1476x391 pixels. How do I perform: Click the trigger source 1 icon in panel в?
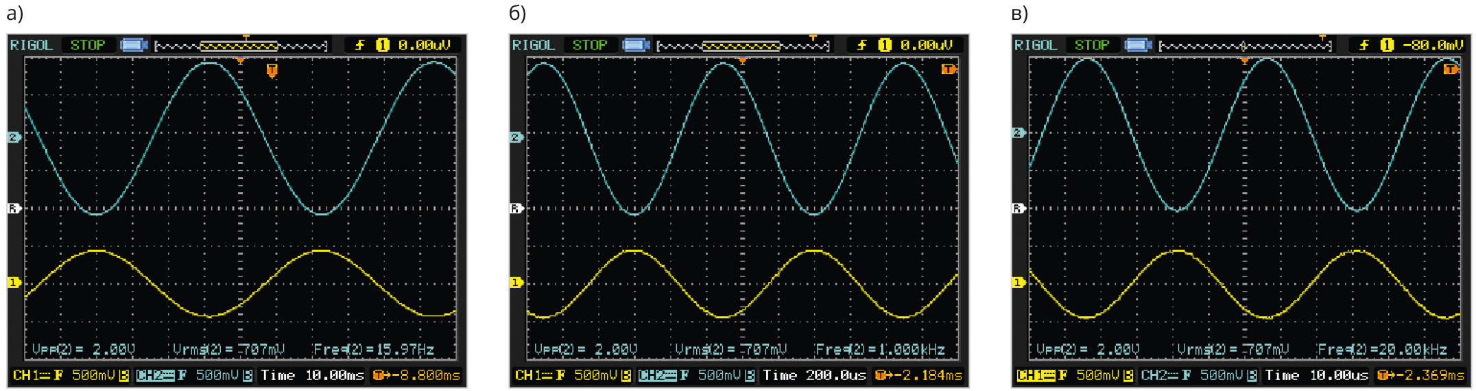tap(1387, 45)
